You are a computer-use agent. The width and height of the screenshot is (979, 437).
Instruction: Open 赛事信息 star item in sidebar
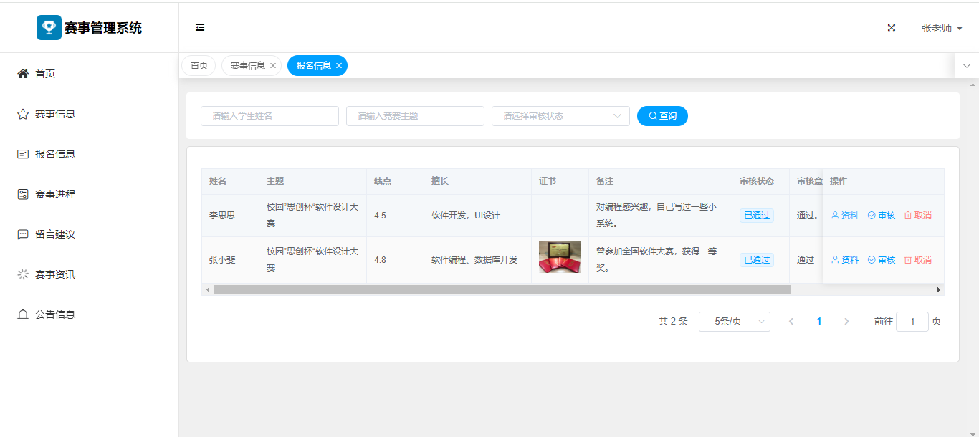click(54, 114)
